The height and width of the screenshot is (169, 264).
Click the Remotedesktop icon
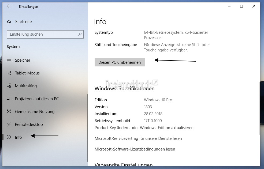9,124
